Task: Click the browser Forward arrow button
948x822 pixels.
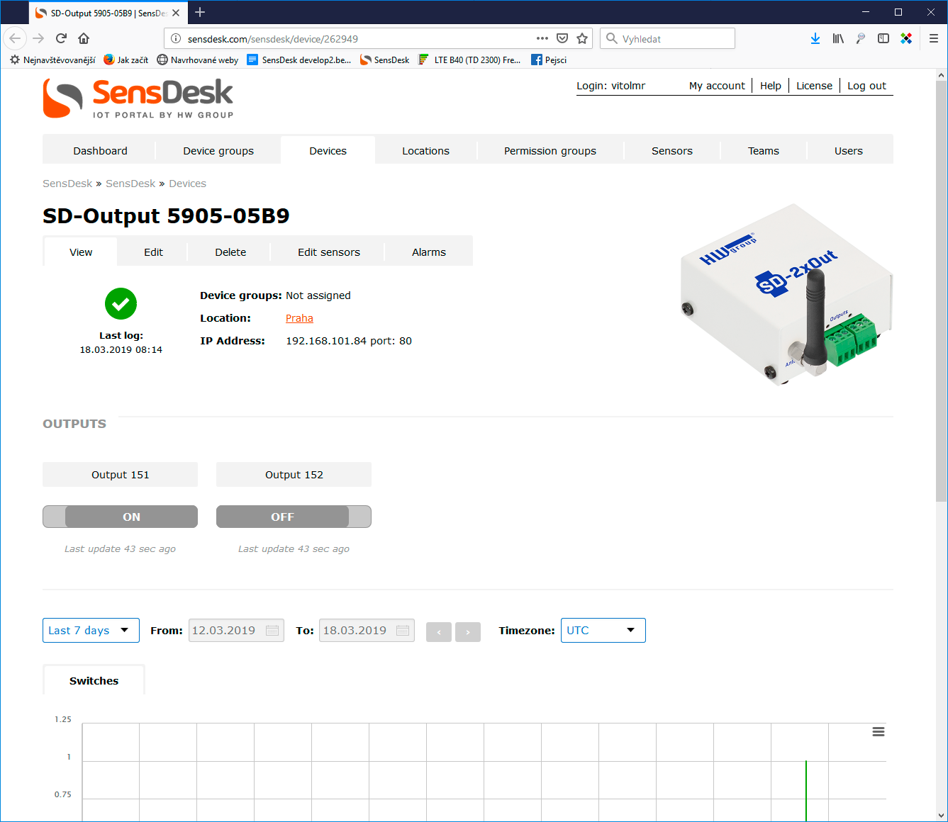Action: tap(38, 38)
